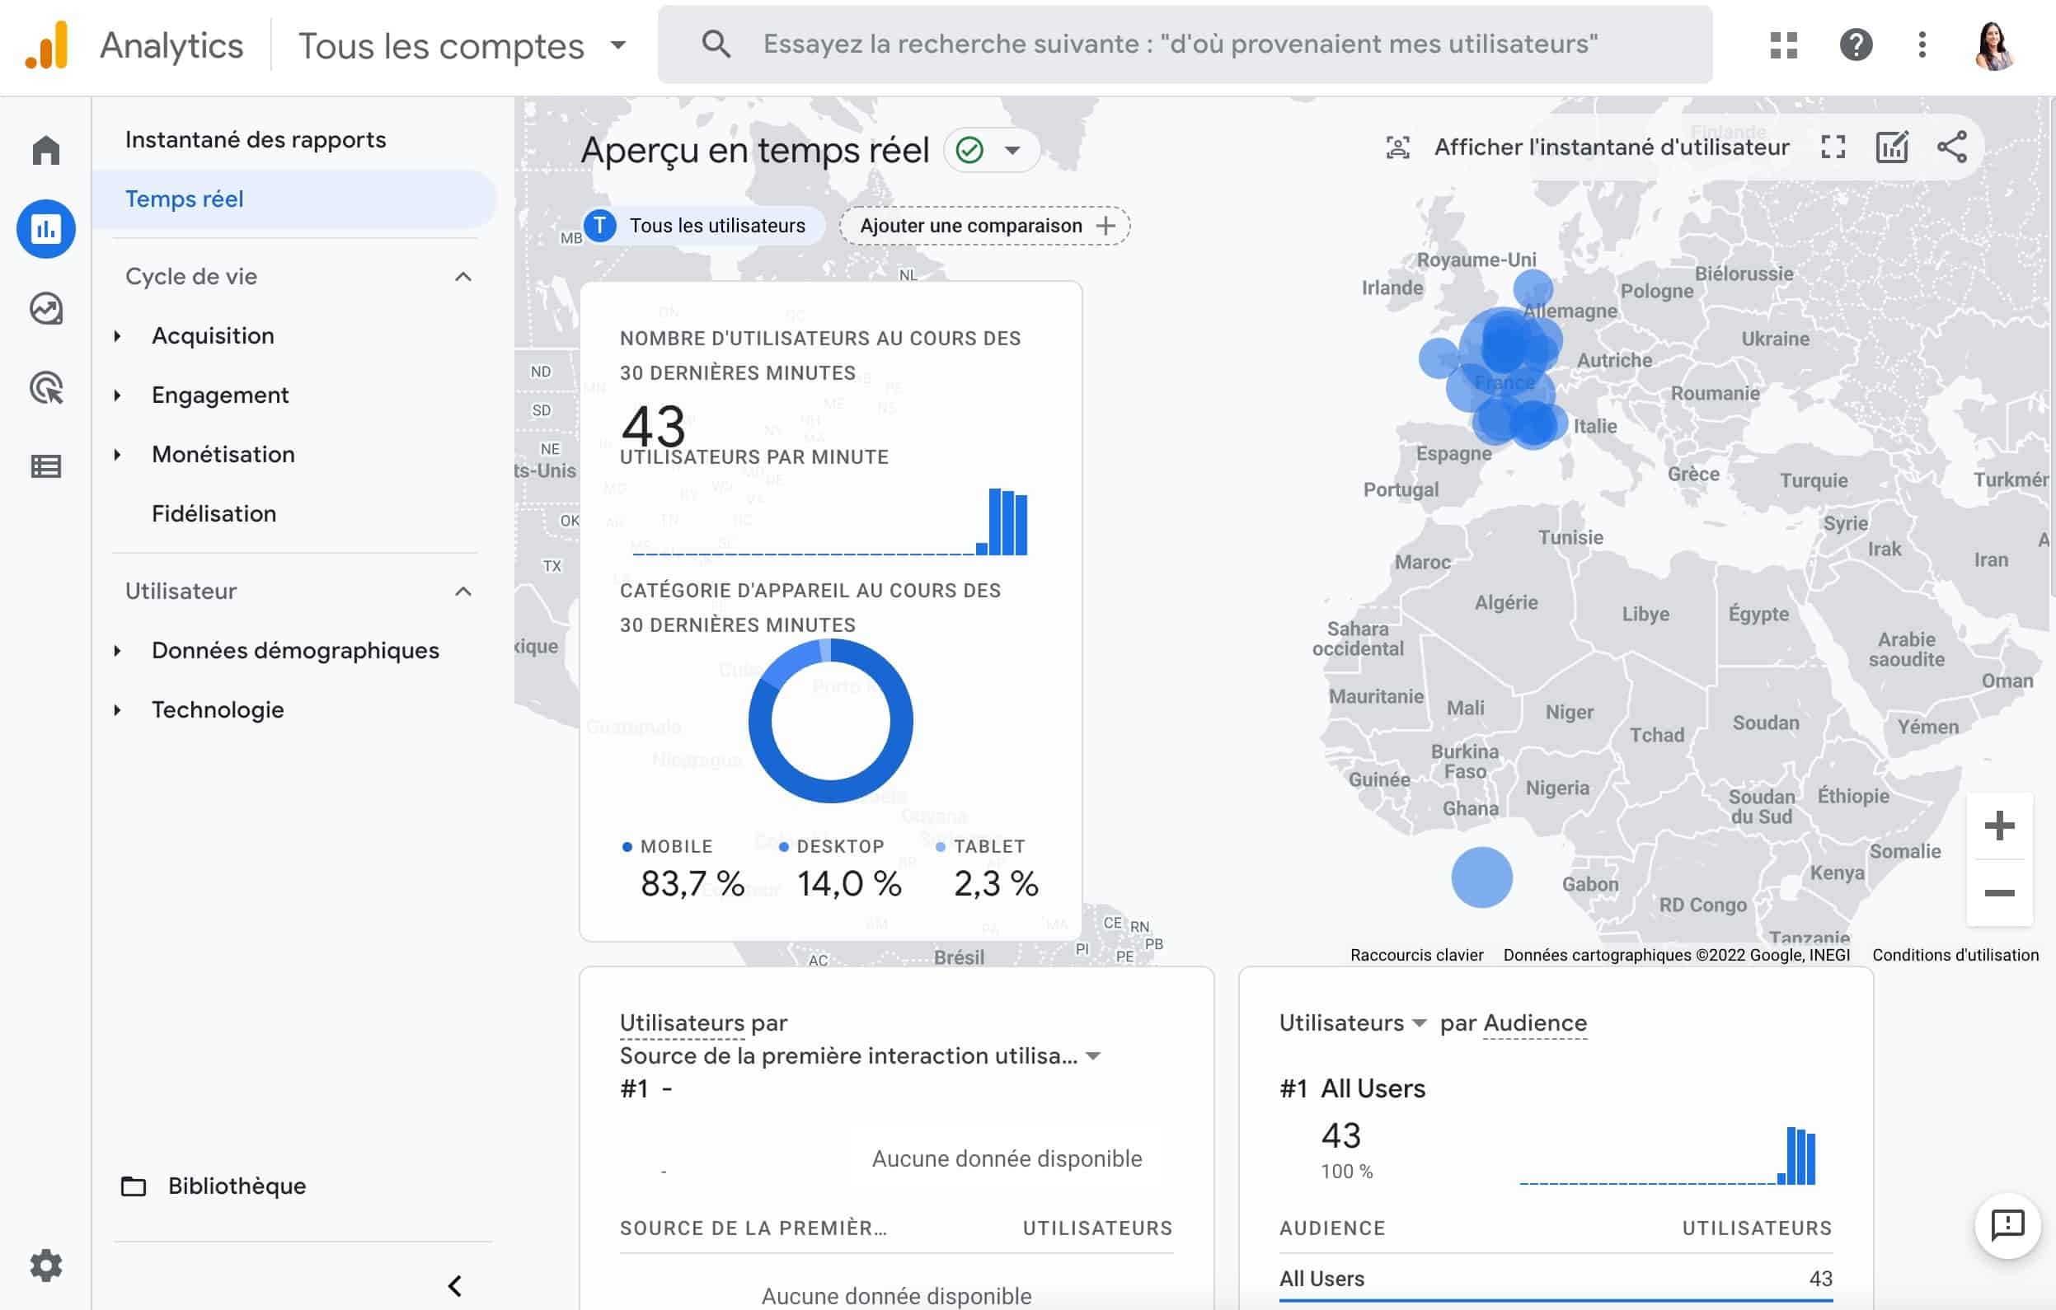Screen dimensions: 2056x1310
Task: Open the Configure list icon
Action: tap(45, 466)
